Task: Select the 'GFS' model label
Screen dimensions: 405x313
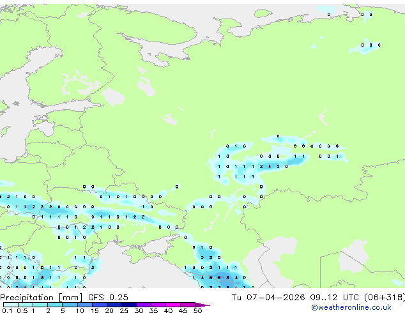Action: coord(96,298)
